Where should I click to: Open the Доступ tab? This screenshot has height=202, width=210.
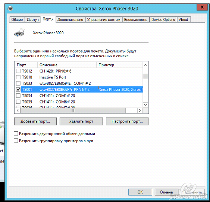click(33, 20)
